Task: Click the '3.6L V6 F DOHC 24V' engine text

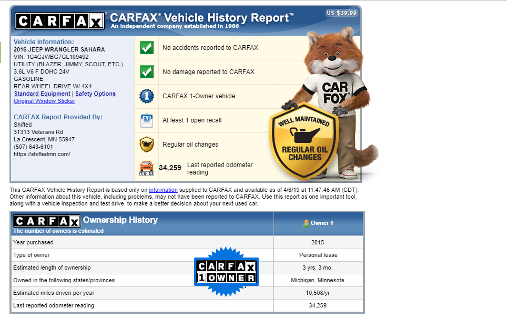Action: 42,72
